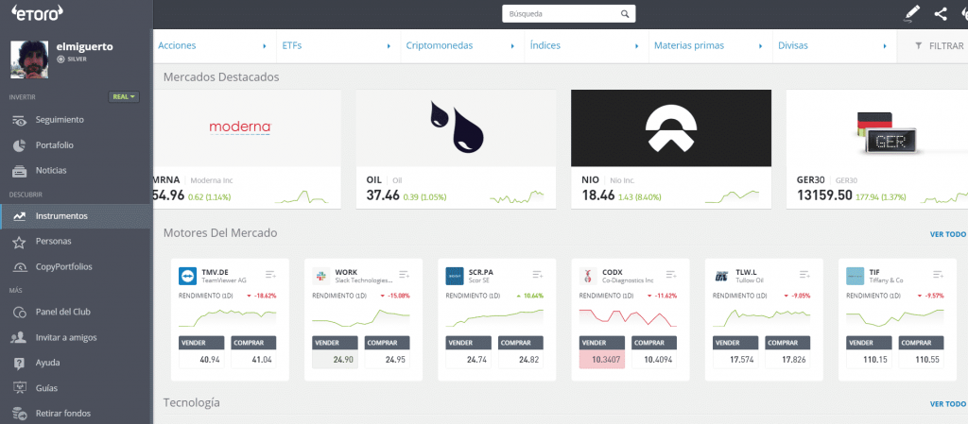Click the share icon in top bar
This screenshot has height=424, width=968.
941,13
